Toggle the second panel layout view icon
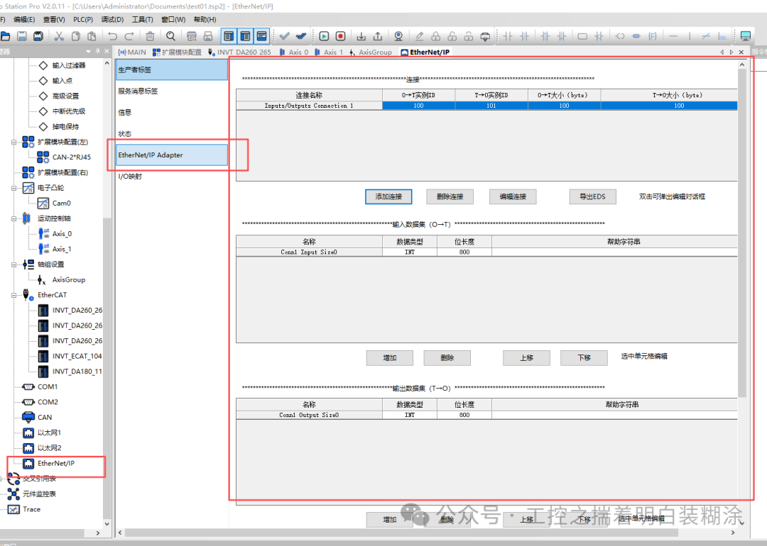 (245, 36)
